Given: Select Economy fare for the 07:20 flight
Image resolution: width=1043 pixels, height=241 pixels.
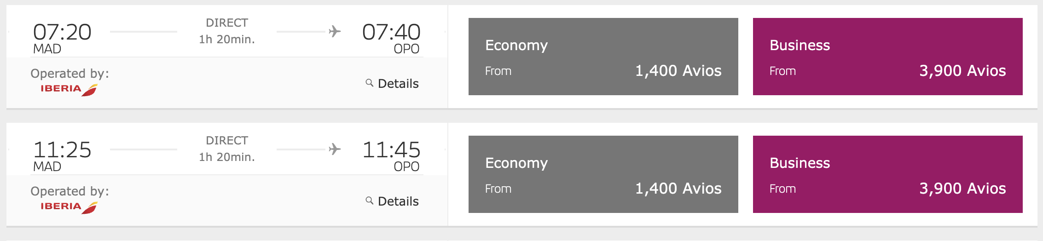Looking at the screenshot, I should (x=603, y=57).
